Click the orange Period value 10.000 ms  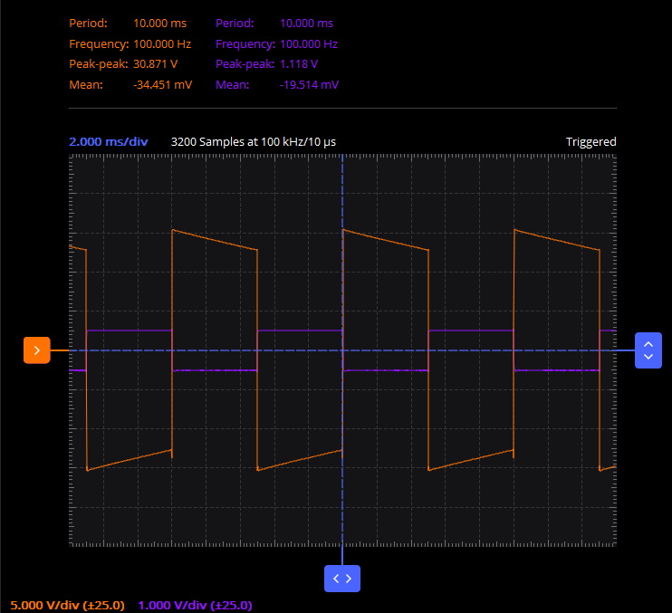[160, 24]
